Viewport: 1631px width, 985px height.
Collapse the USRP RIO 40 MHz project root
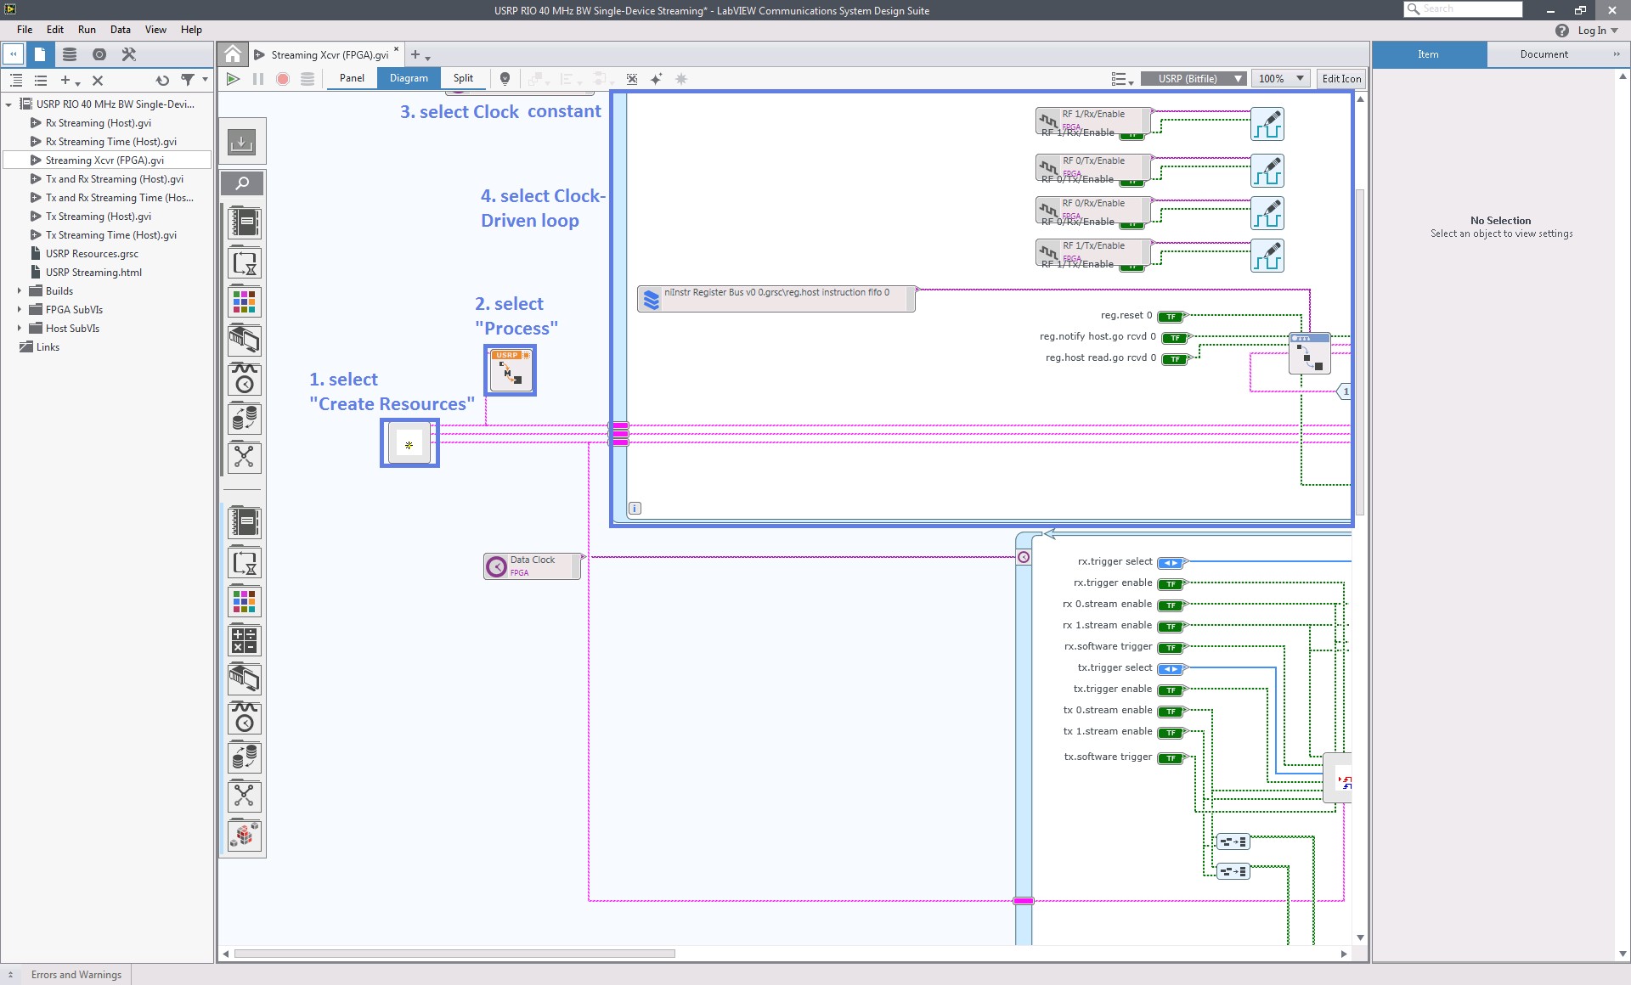click(x=8, y=104)
